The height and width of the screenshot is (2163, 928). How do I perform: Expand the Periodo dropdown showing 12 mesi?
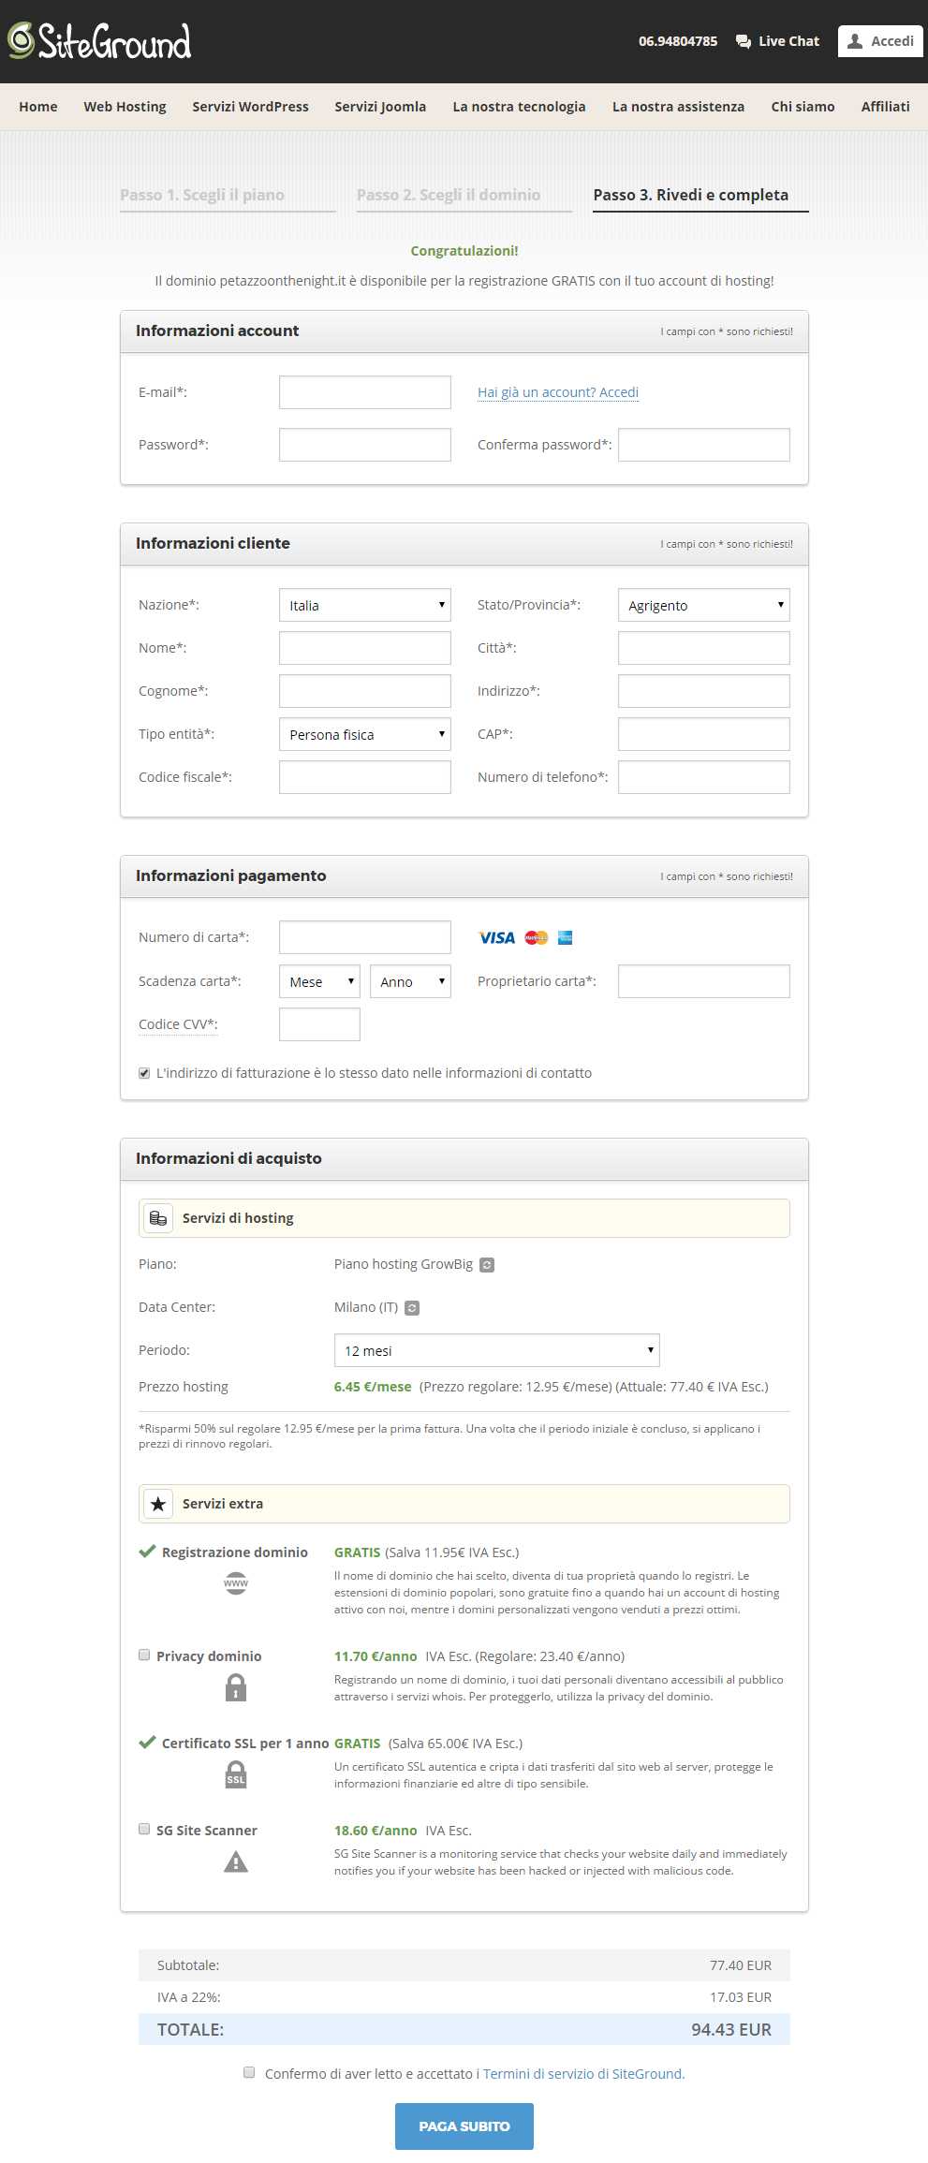pos(496,1350)
